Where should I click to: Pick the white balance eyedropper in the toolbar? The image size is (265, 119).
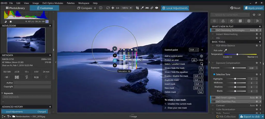142,8
